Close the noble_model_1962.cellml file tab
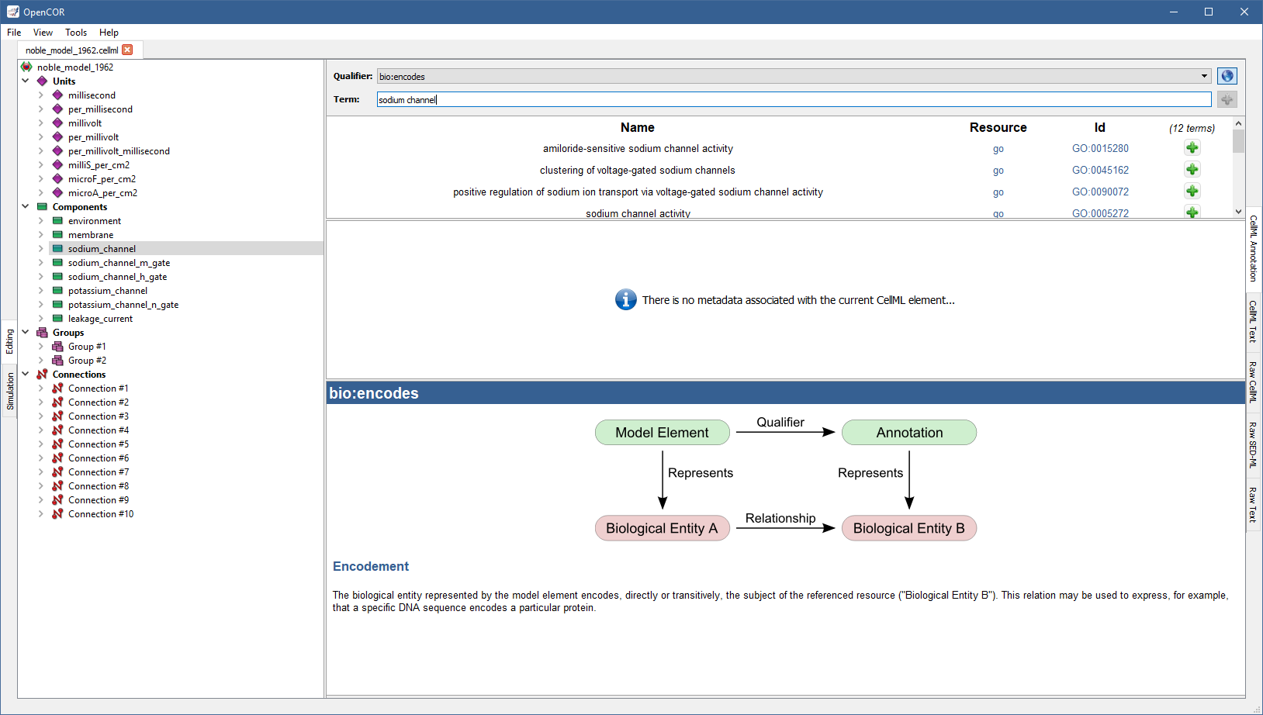Viewport: 1263px width, 715px height. tap(128, 50)
